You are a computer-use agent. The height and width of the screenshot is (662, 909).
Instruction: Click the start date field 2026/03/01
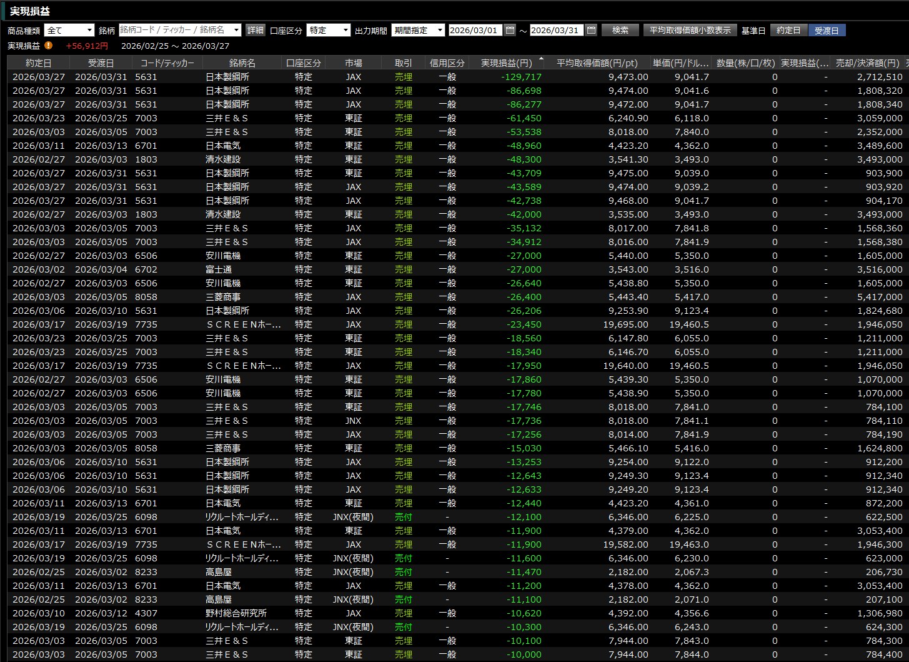point(475,30)
